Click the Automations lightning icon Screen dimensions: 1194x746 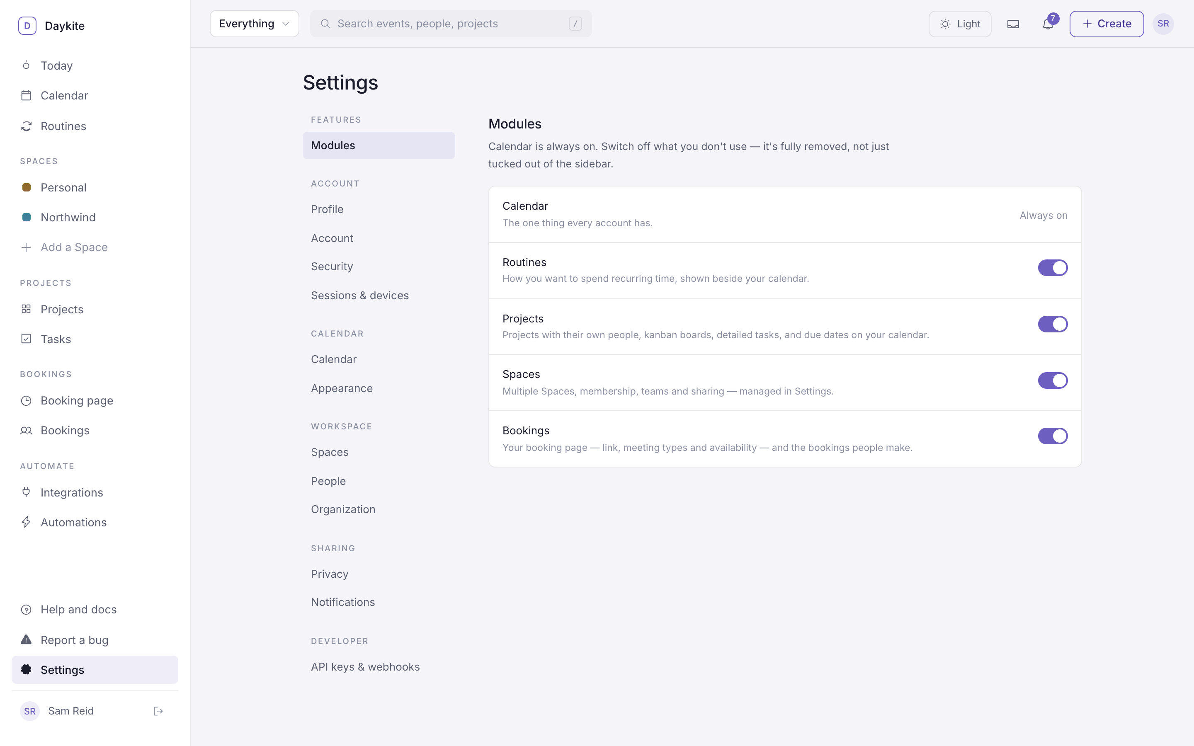(x=26, y=522)
